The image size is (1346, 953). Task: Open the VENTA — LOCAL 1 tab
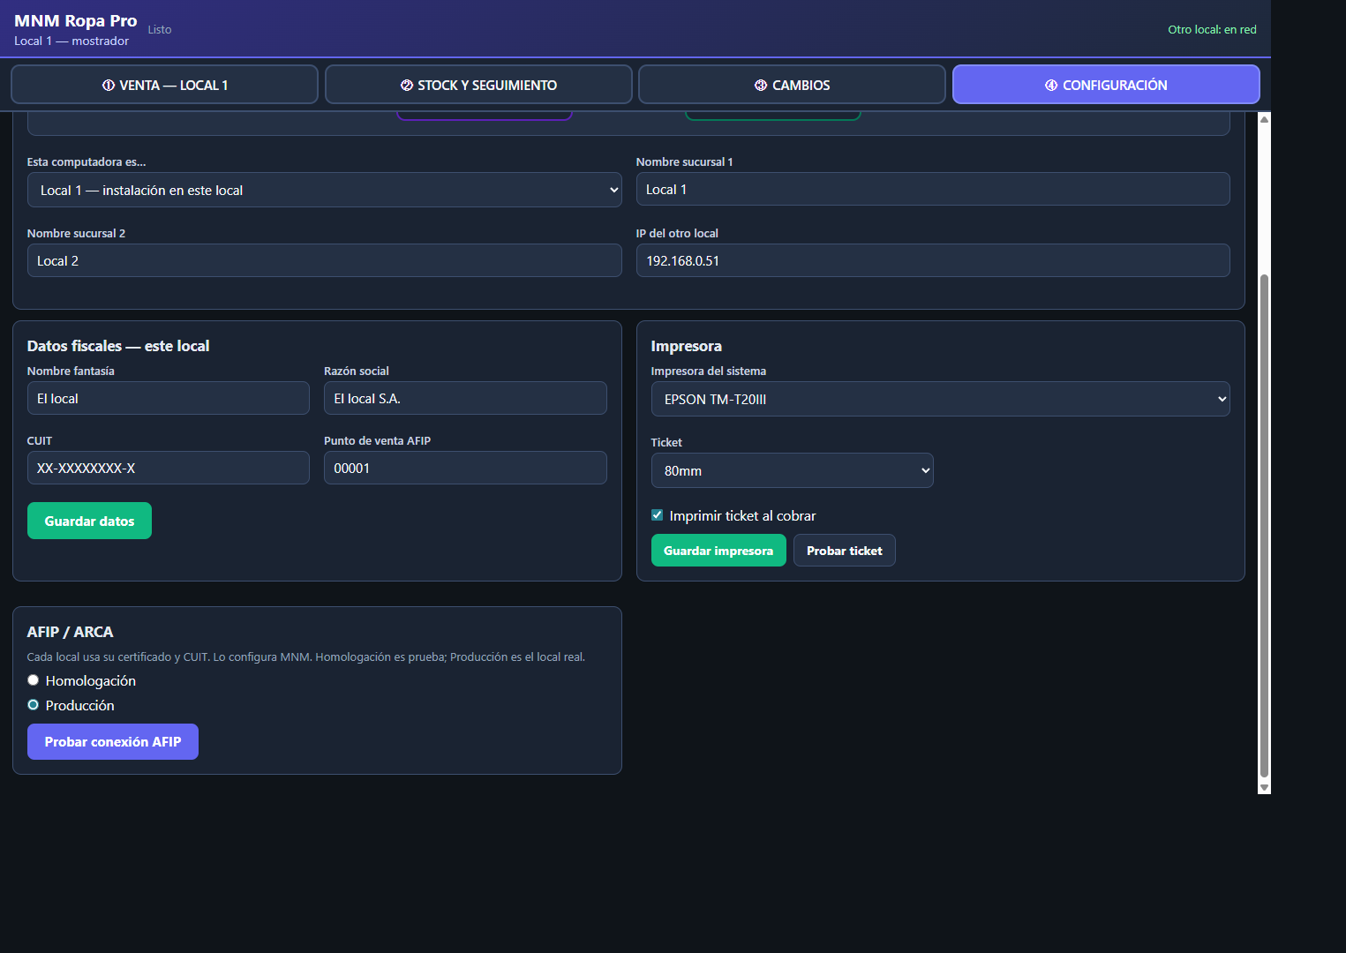164,85
